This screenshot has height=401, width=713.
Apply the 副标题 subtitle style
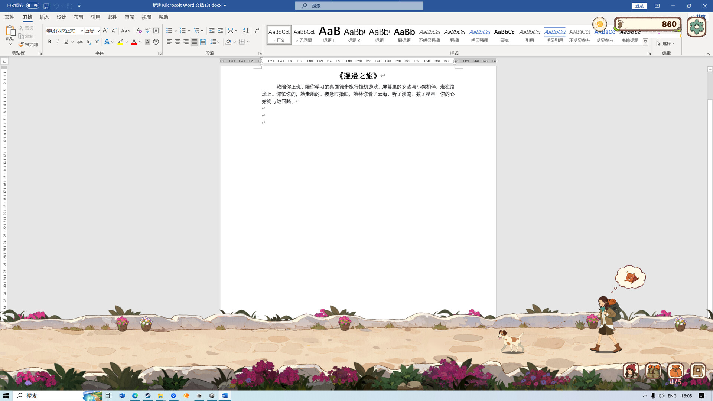404,35
